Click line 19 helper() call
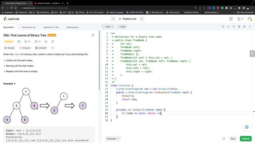This screenshot has width=255, height=143. 128,96
